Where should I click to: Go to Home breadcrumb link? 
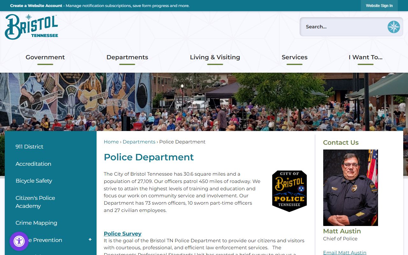[111, 142]
